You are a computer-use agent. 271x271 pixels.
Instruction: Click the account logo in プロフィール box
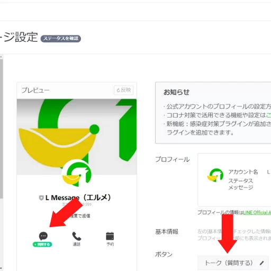215,175
